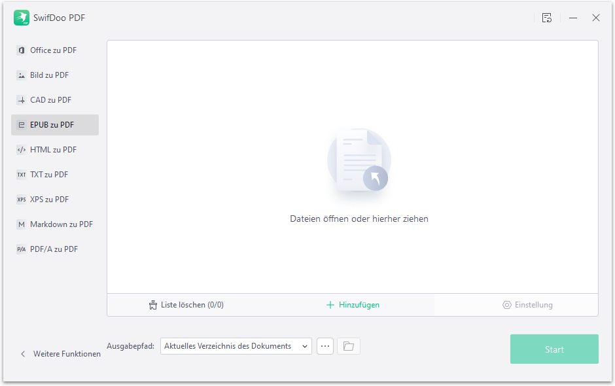This screenshot has width=615, height=386.
Task: Click the Bild zu PDF image icon
Action: tap(22, 75)
